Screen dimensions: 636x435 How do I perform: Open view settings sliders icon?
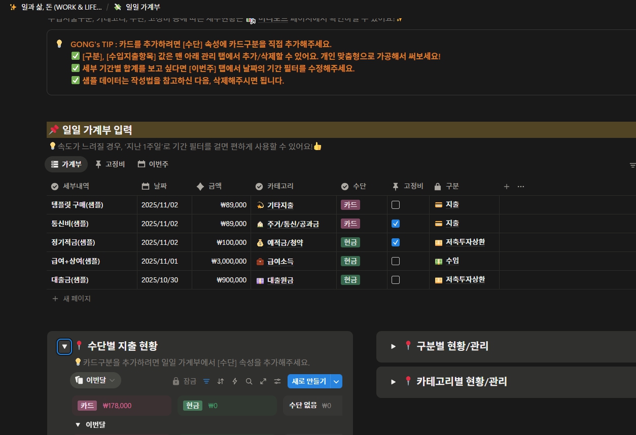click(x=277, y=381)
